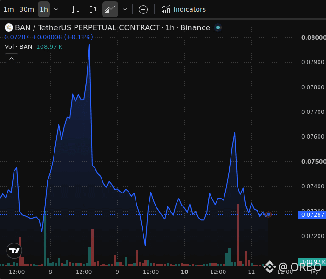This screenshot has width=326, height=279.
Task: Collapse the indicator legend with chevron button
Action: tap(12, 59)
